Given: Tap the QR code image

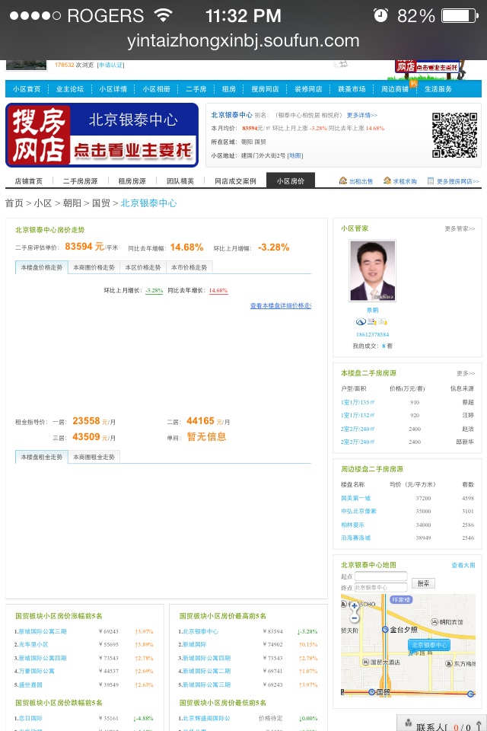Looking at the screenshot, I should pyautogui.click(x=454, y=136).
